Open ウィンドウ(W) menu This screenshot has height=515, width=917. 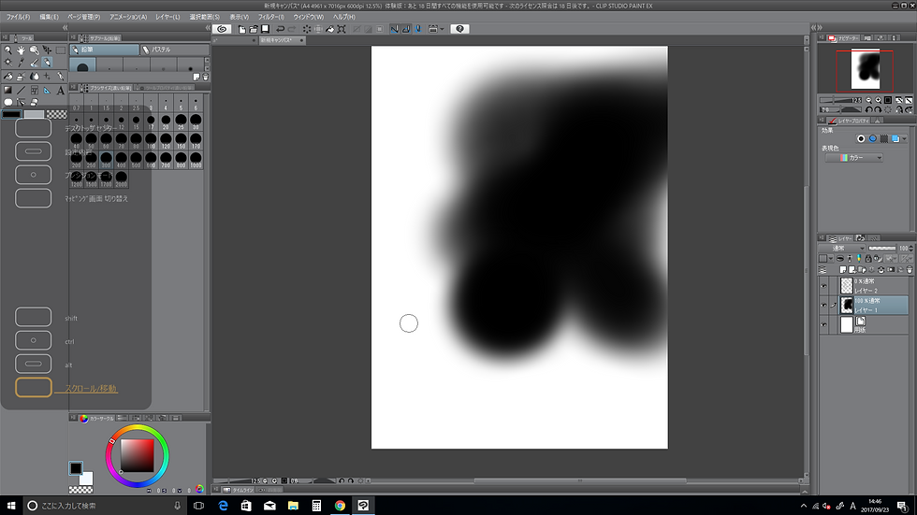click(308, 17)
